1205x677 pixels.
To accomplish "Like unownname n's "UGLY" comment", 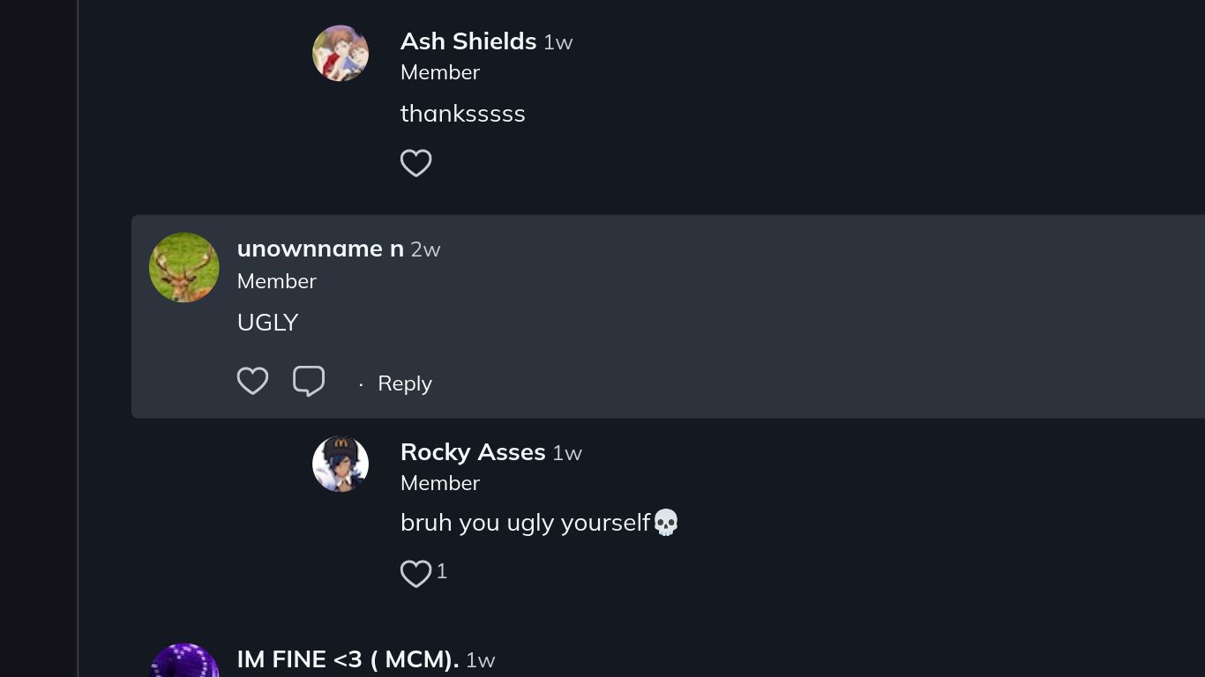I will point(252,381).
